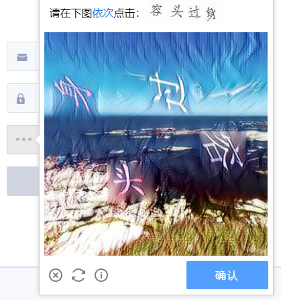281x300 pixels.
Task: Click the target characters hint image
Action: pos(184,13)
